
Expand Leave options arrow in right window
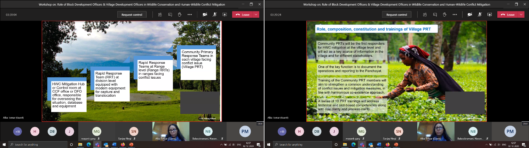pos(521,15)
